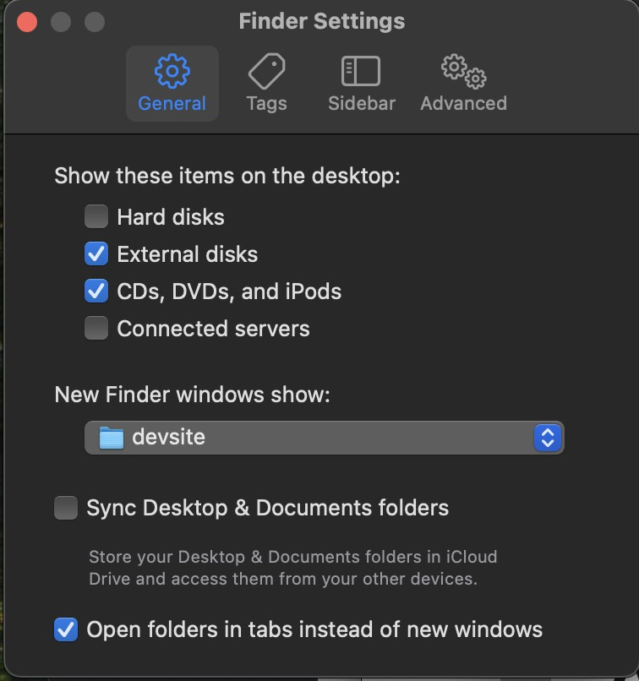This screenshot has height=681, width=639.
Task: Click the devsite folder icon
Action: 112,438
